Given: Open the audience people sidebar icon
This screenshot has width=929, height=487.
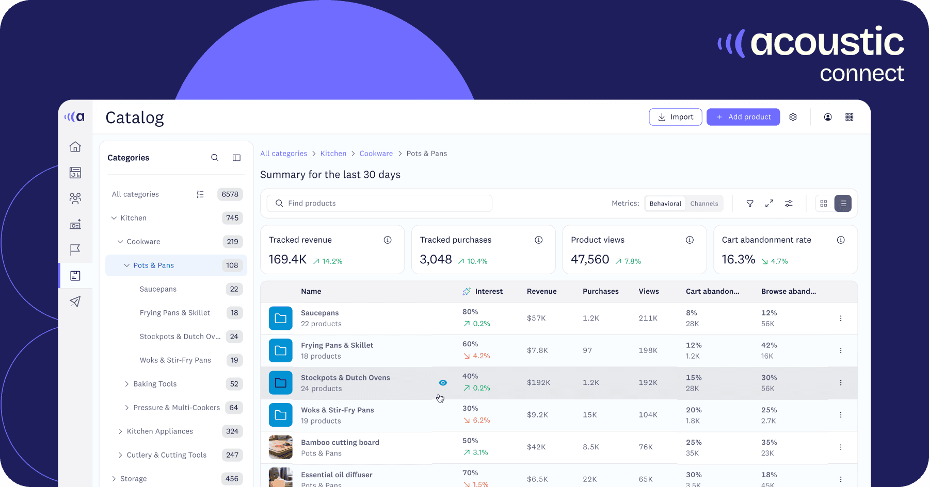Looking at the screenshot, I should pos(75,198).
